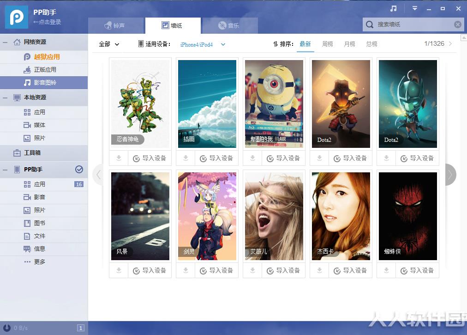Open device 信息 item
This screenshot has height=335, width=467.
tap(44, 249)
